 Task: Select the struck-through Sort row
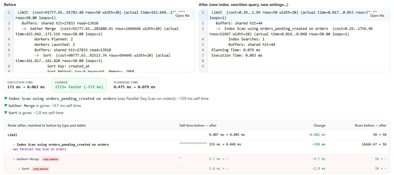pyautogui.click(x=197, y=169)
